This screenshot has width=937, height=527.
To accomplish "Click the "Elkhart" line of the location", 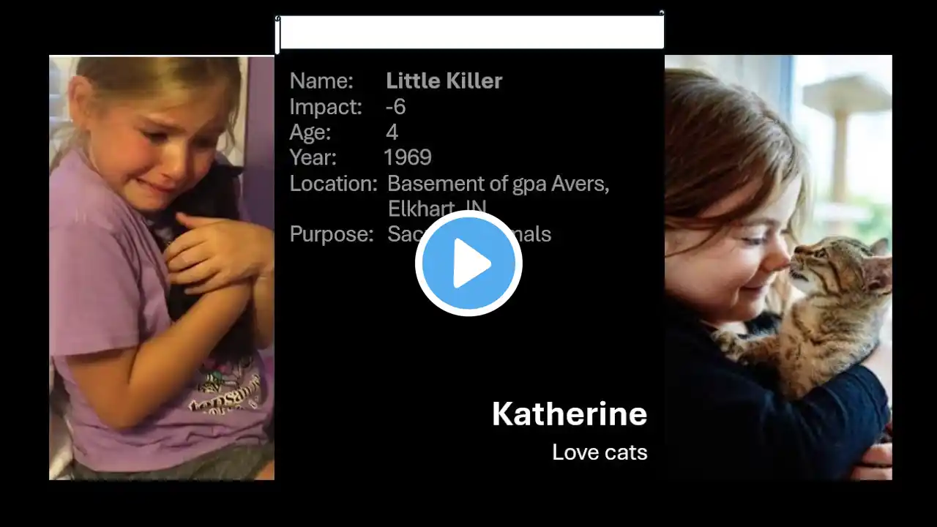I will (437, 209).
